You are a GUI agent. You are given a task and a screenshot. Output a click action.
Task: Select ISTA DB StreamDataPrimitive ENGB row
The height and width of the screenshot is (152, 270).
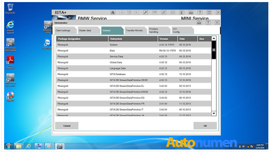point(134,92)
